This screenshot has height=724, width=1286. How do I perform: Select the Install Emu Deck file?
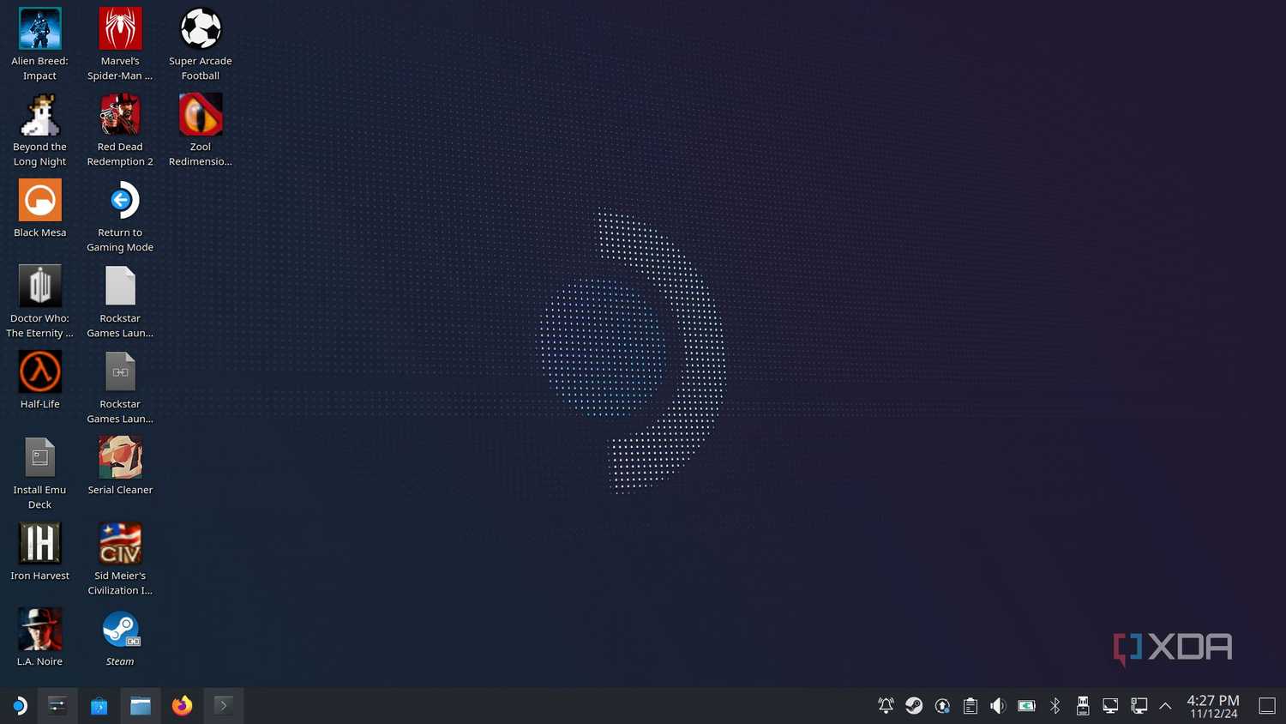(x=39, y=474)
